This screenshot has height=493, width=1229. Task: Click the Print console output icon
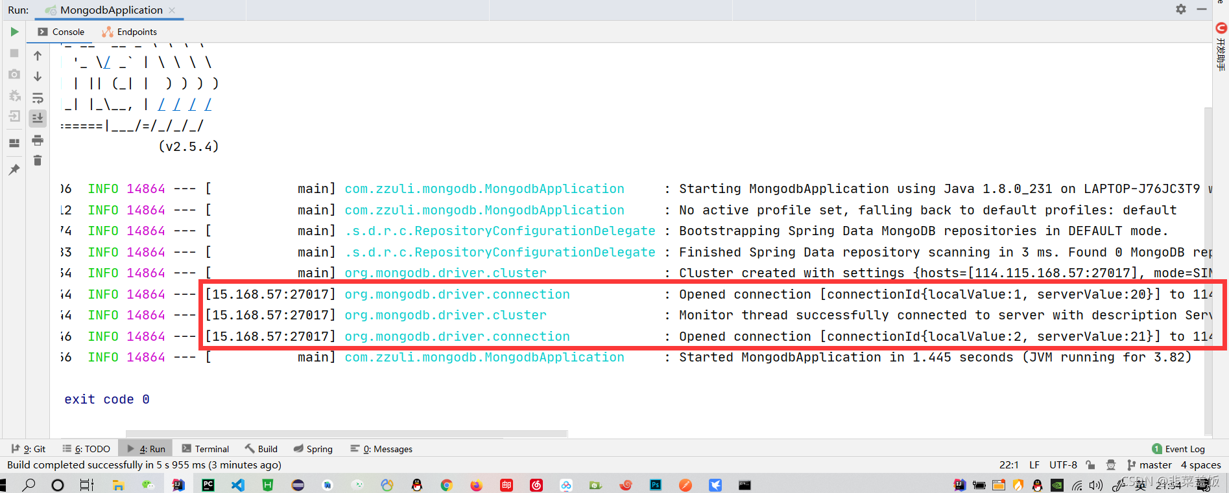tap(38, 140)
